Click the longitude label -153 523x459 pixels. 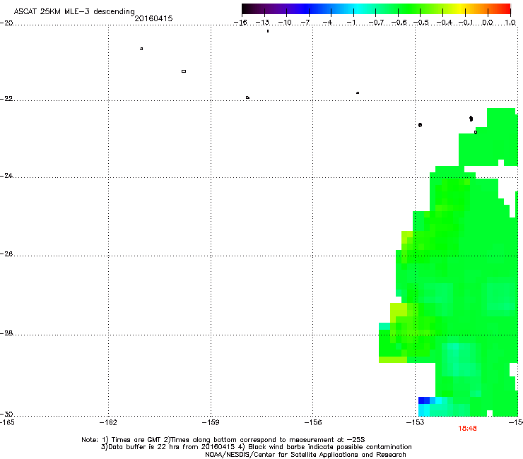[416, 423]
